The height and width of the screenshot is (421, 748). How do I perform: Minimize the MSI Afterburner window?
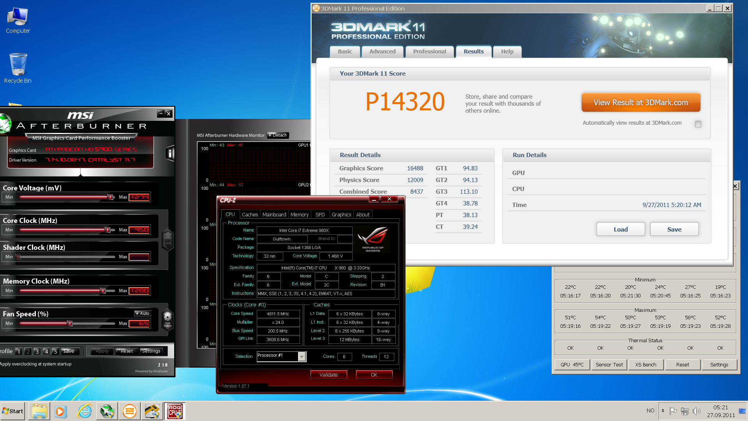point(161,113)
